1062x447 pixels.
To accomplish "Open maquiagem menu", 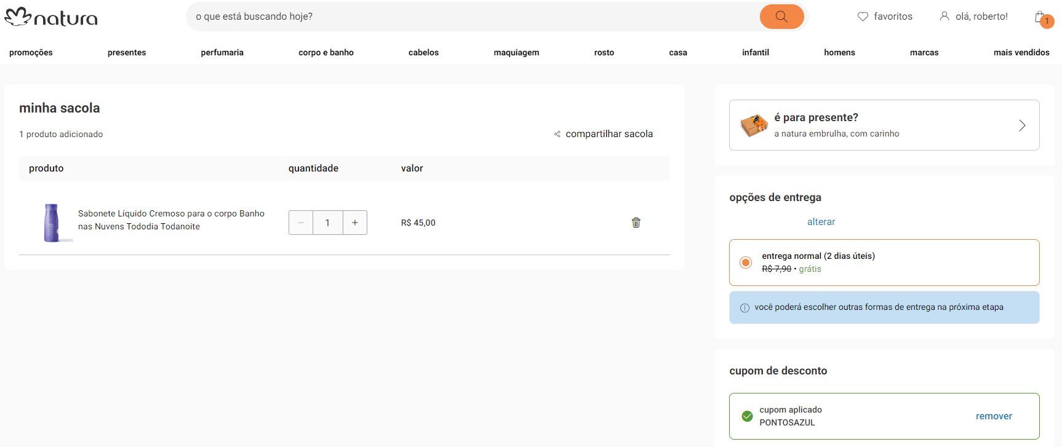I will click(516, 52).
